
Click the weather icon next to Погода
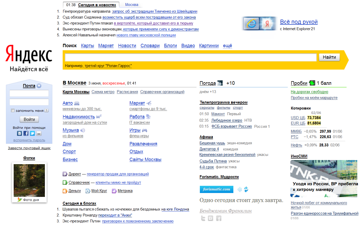click(220, 83)
